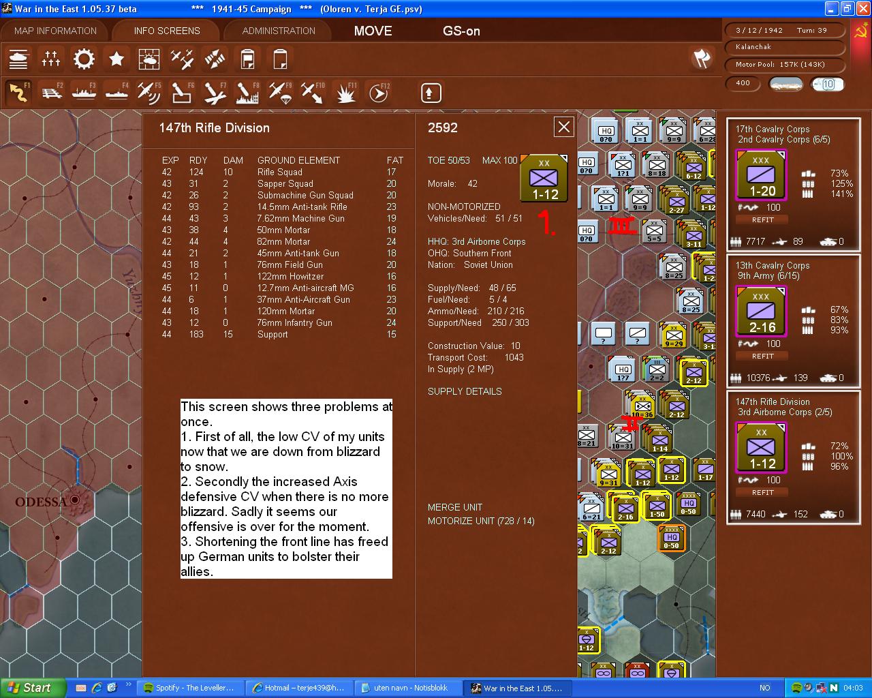
Task: Select the F4 amphibious transport mode
Action: (116, 92)
